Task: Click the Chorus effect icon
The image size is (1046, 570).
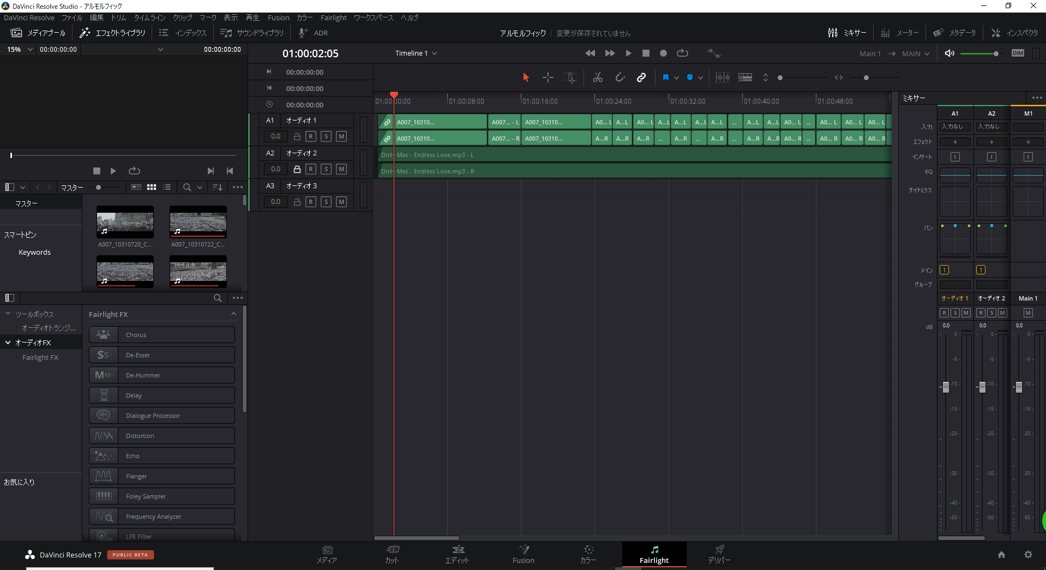Action: [x=104, y=335]
